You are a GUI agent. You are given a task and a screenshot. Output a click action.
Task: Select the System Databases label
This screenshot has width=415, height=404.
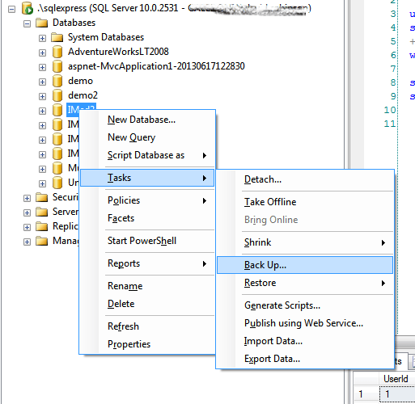pyautogui.click(x=106, y=37)
